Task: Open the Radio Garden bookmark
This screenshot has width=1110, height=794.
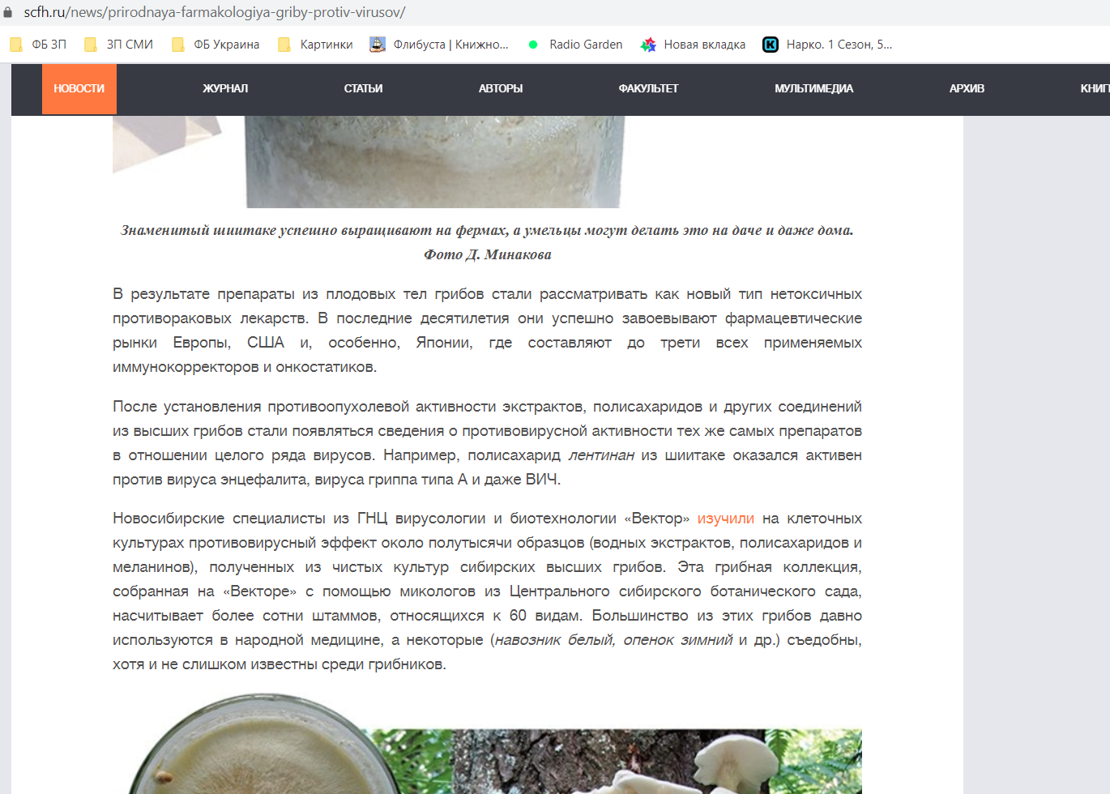Action: click(576, 45)
